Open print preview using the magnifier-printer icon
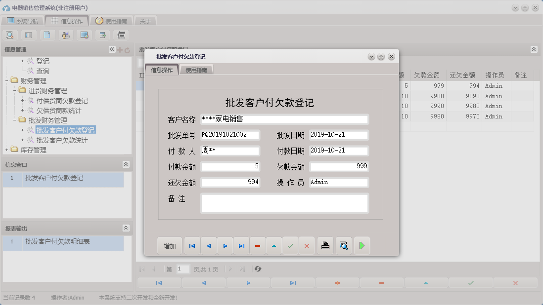543x305 pixels. pos(343,245)
